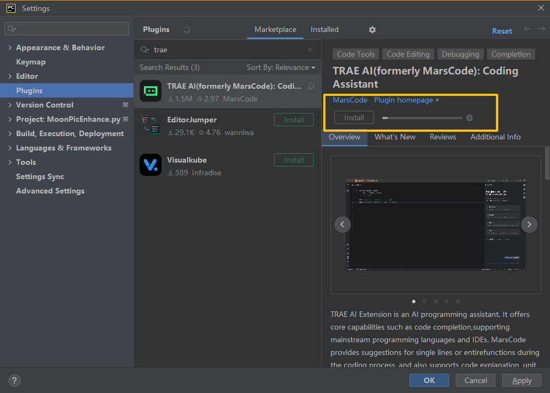
Task: Focus the plugin search field with 'trae'
Action: 228,50
